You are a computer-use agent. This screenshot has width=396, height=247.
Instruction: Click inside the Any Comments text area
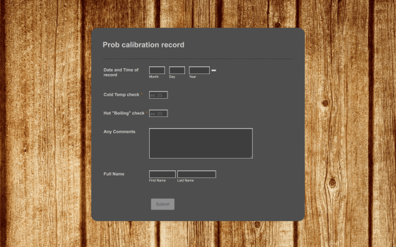(201, 144)
